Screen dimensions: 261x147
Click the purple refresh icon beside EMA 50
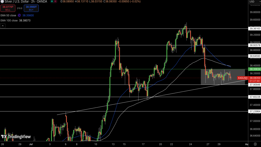[x=20, y=15]
